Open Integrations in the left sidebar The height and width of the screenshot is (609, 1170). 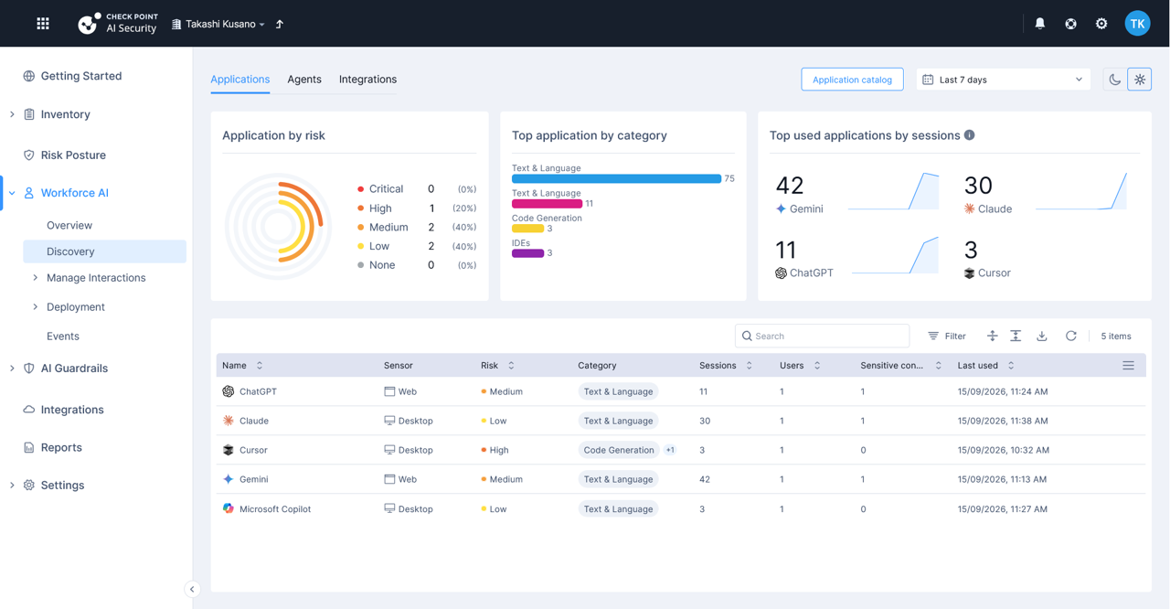[72, 410]
